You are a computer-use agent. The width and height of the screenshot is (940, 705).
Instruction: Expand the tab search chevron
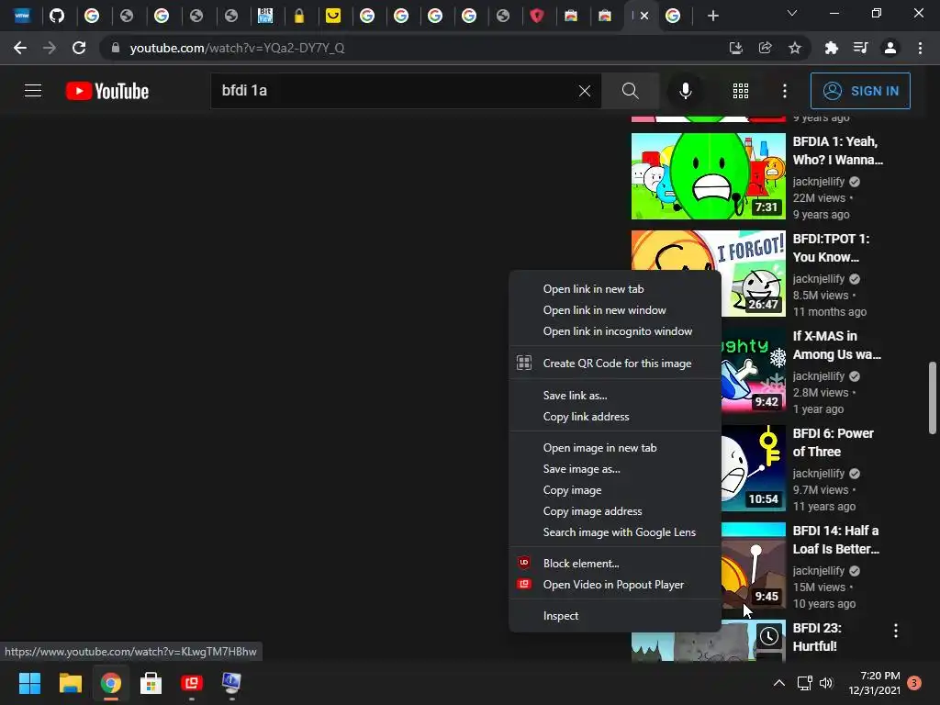792,13
